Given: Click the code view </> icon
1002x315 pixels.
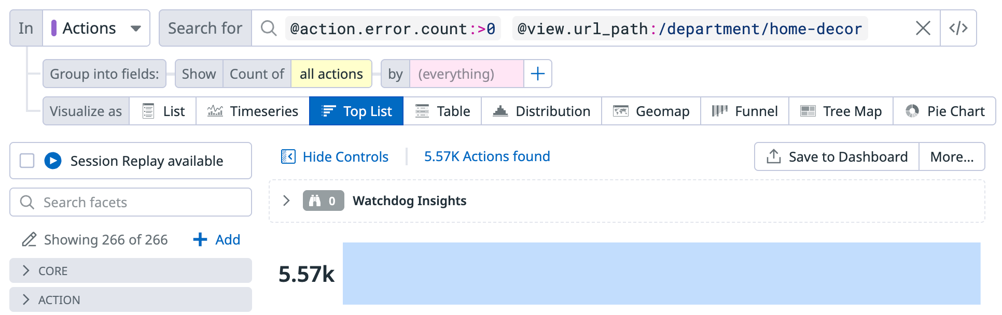Looking at the screenshot, I should point(958,28).
